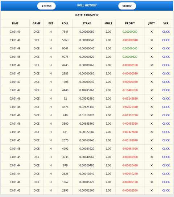Open verification CLICK link for roll 2383
The width and height of the screenshot is (174, 197).
point(166,73)
